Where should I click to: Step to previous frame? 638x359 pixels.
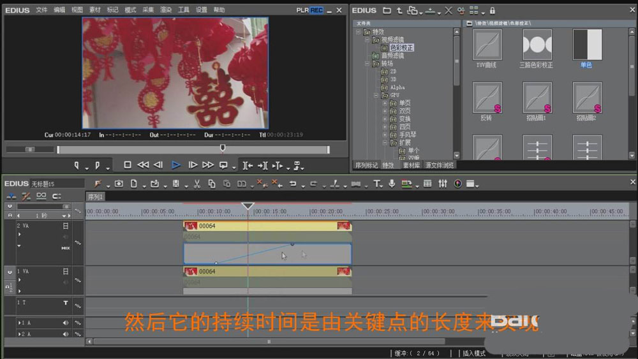(158, 165)
